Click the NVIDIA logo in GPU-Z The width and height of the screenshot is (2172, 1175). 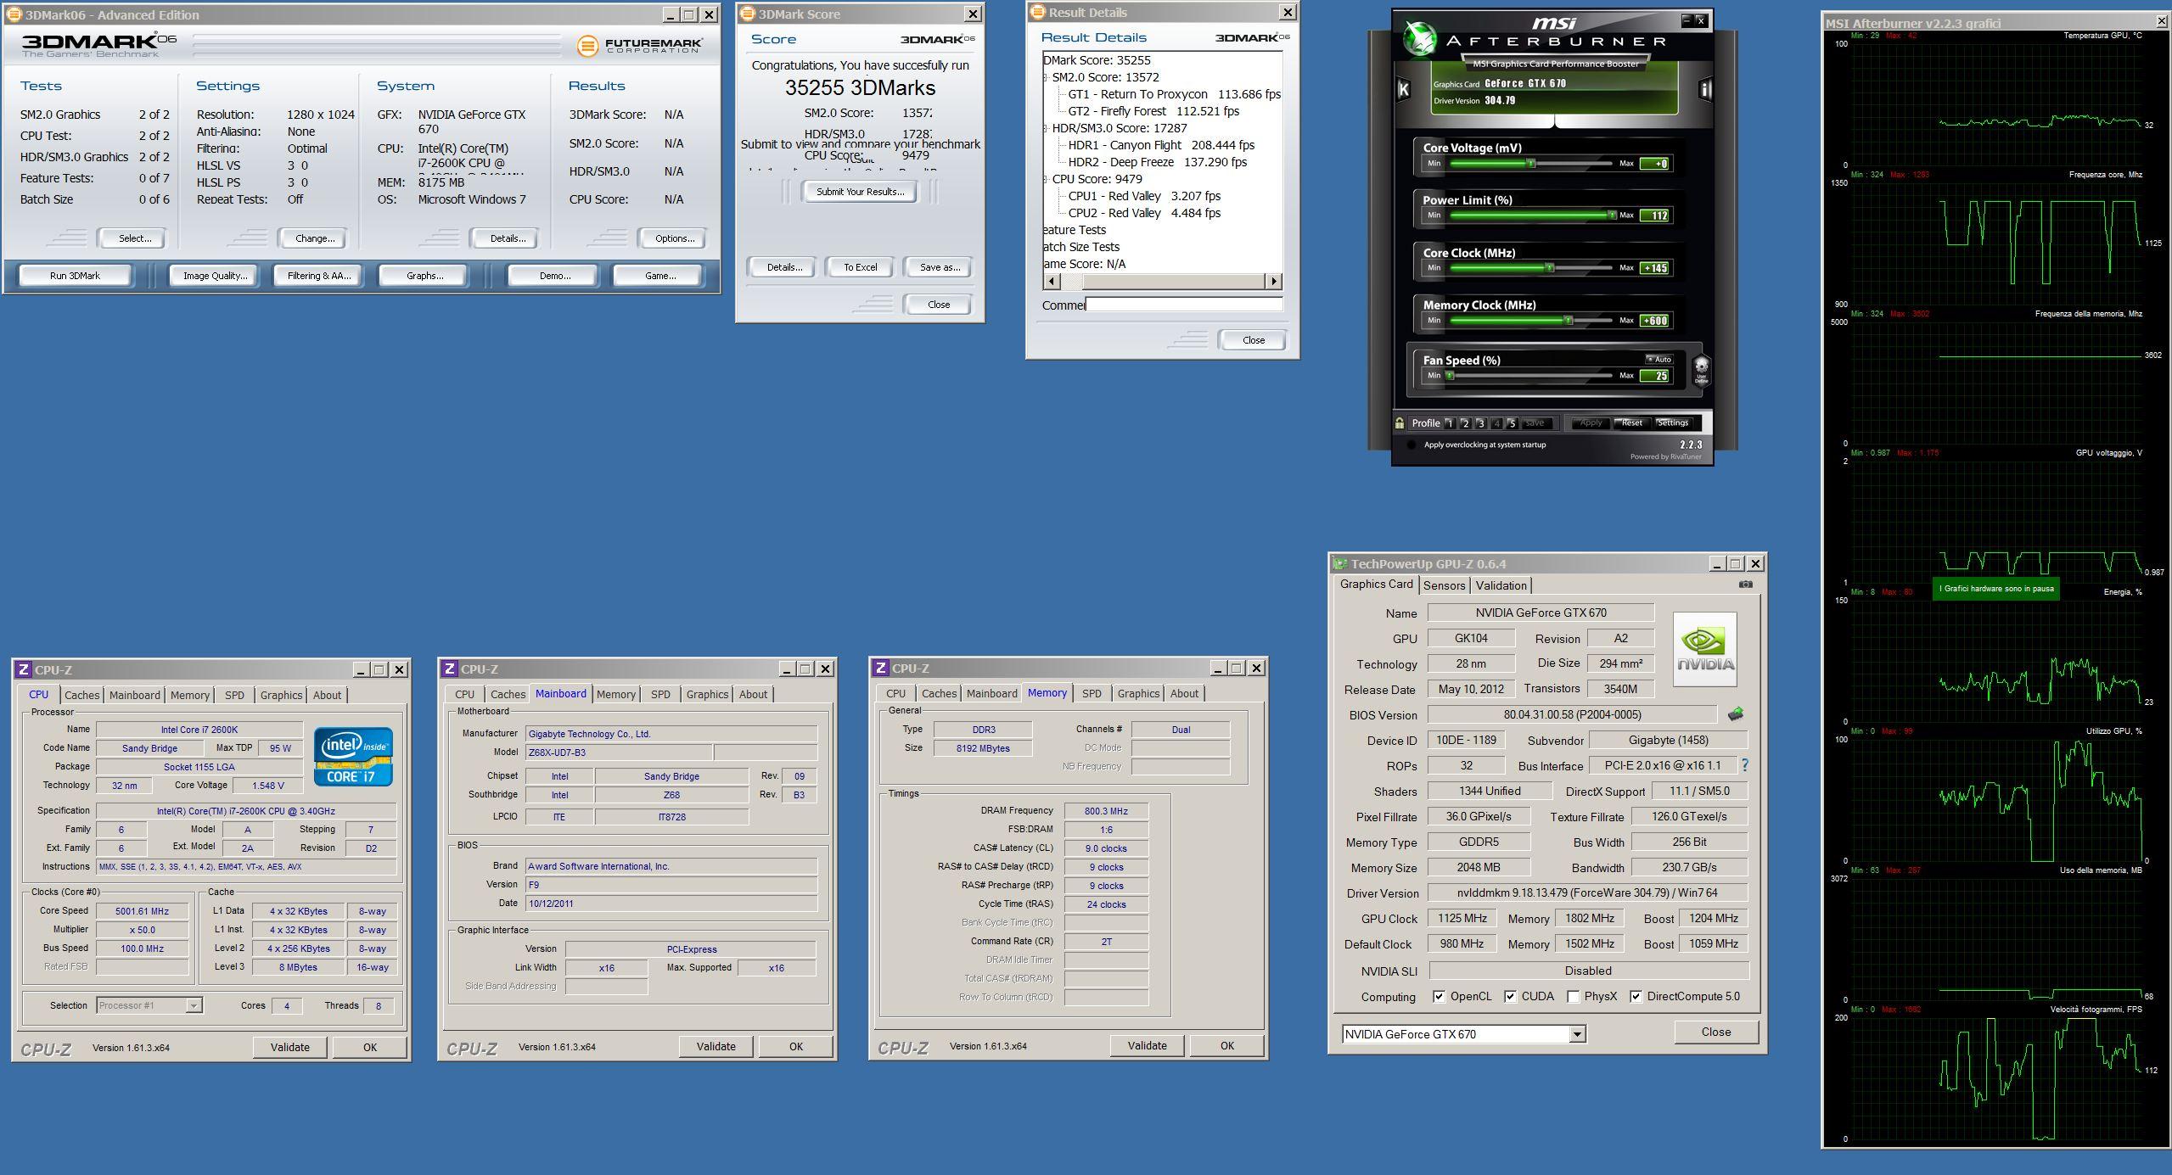(x=1705, y=649)
